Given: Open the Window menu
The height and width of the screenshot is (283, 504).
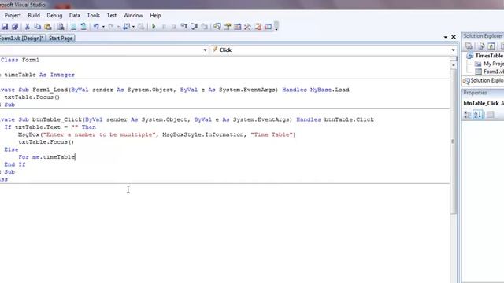Looking at the screenshot, I should (x=133, y=16).
